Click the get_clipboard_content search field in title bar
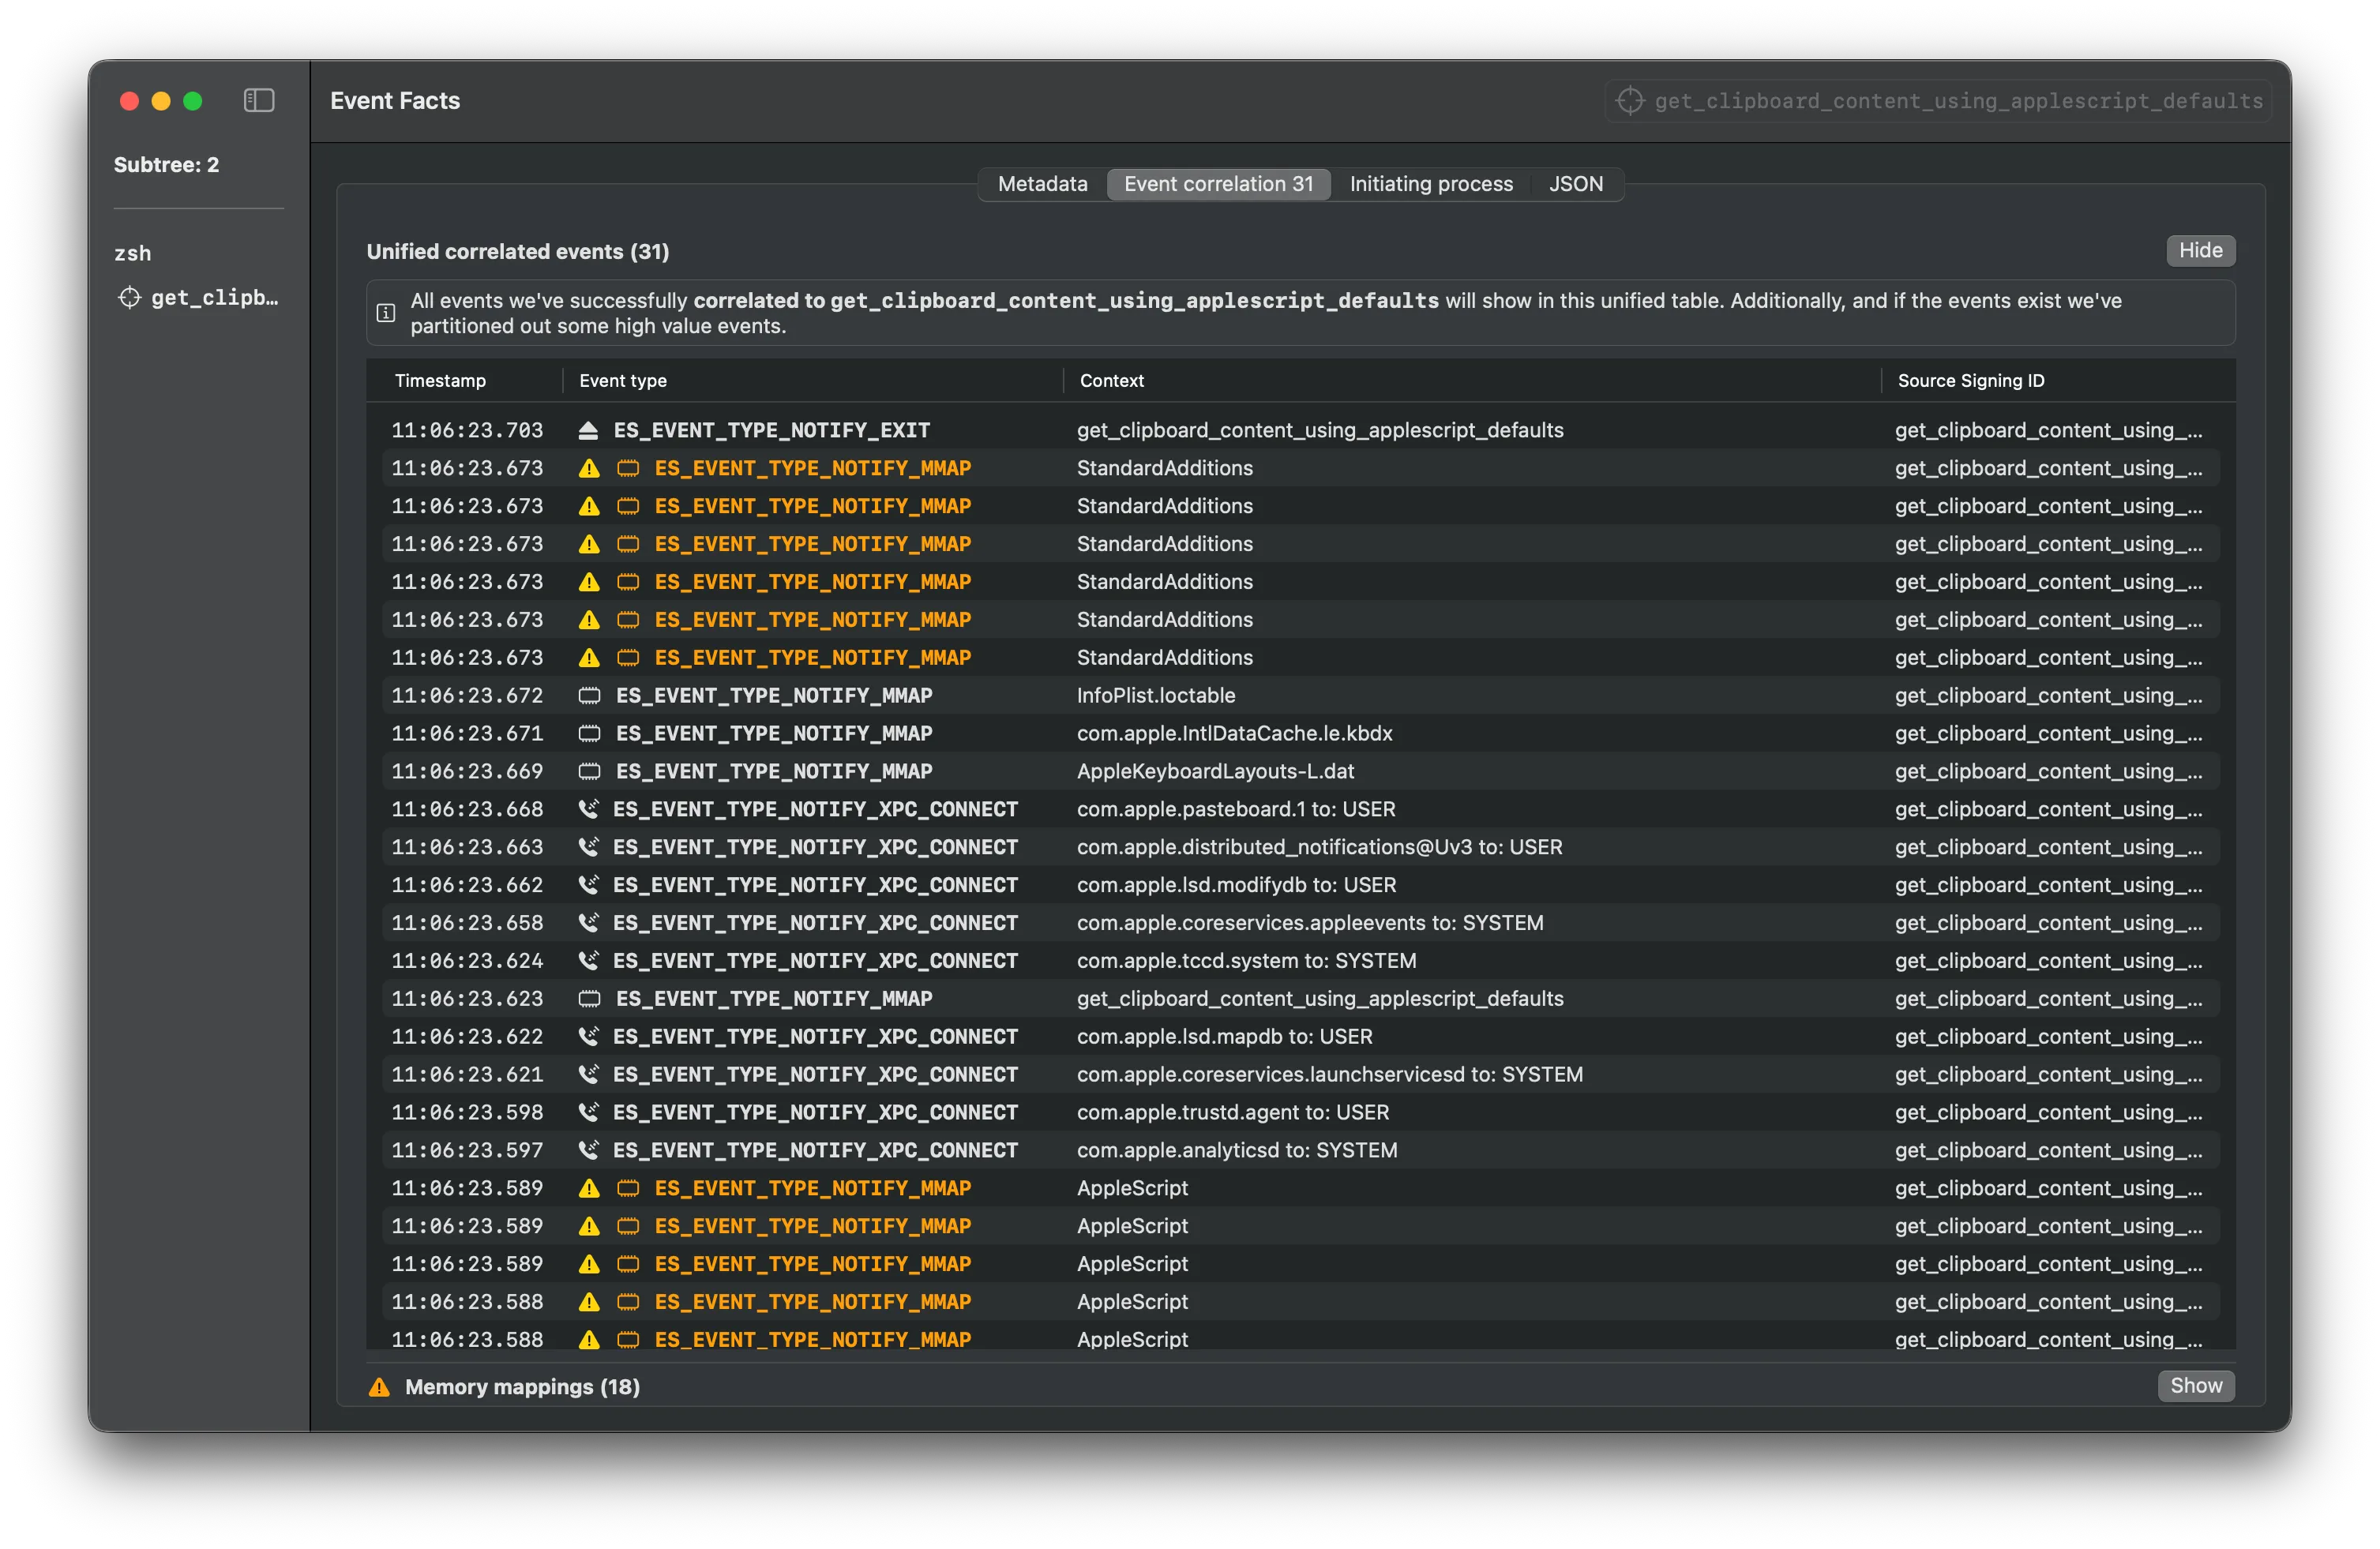Screen dimensions: 2380x1549 point(1957,101)
